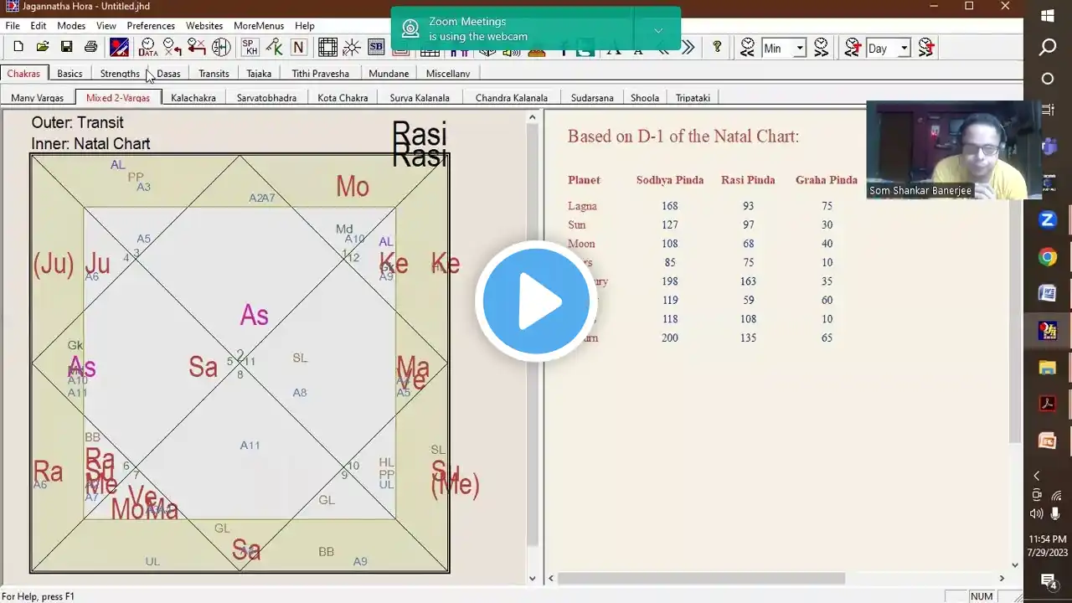The width and height of the screenshot is (1072, 603).
Task: Click the New chart icon
Action: (18, 47)
